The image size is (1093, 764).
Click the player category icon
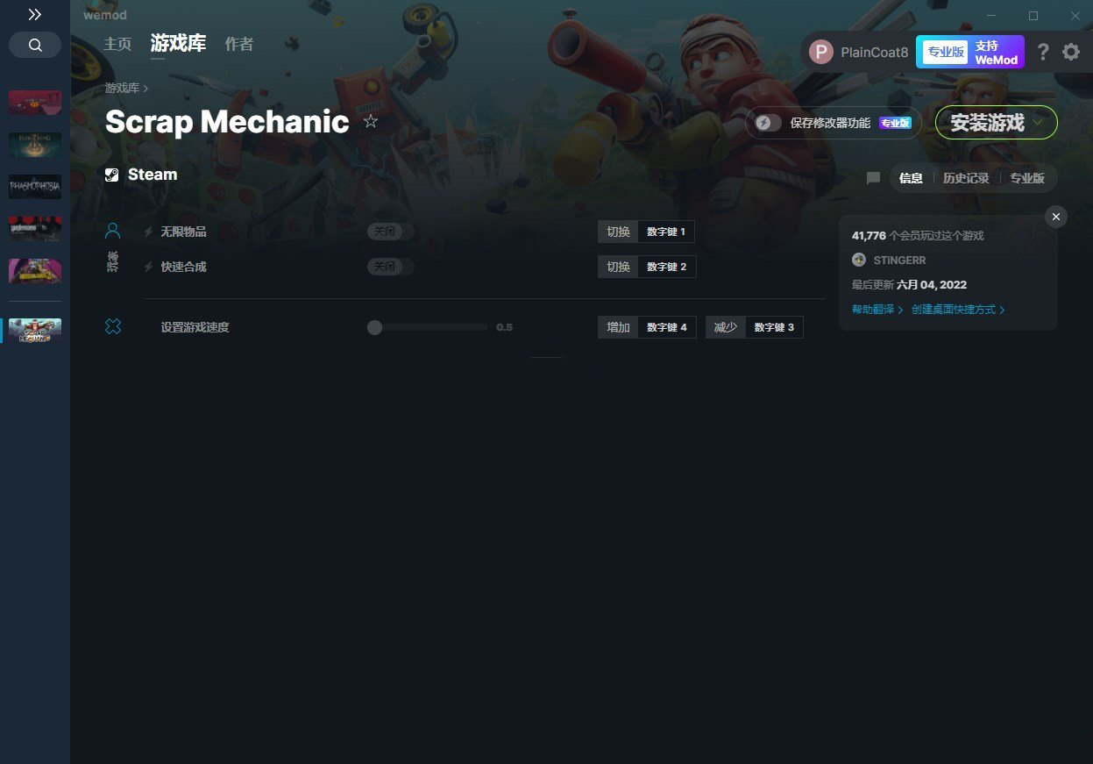coord(112,231)
